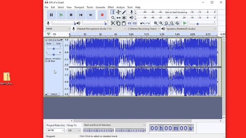The width and height of the screenshot is (246, 138).
Task: Start recording with the red Record button
Action: pos(102,15)
